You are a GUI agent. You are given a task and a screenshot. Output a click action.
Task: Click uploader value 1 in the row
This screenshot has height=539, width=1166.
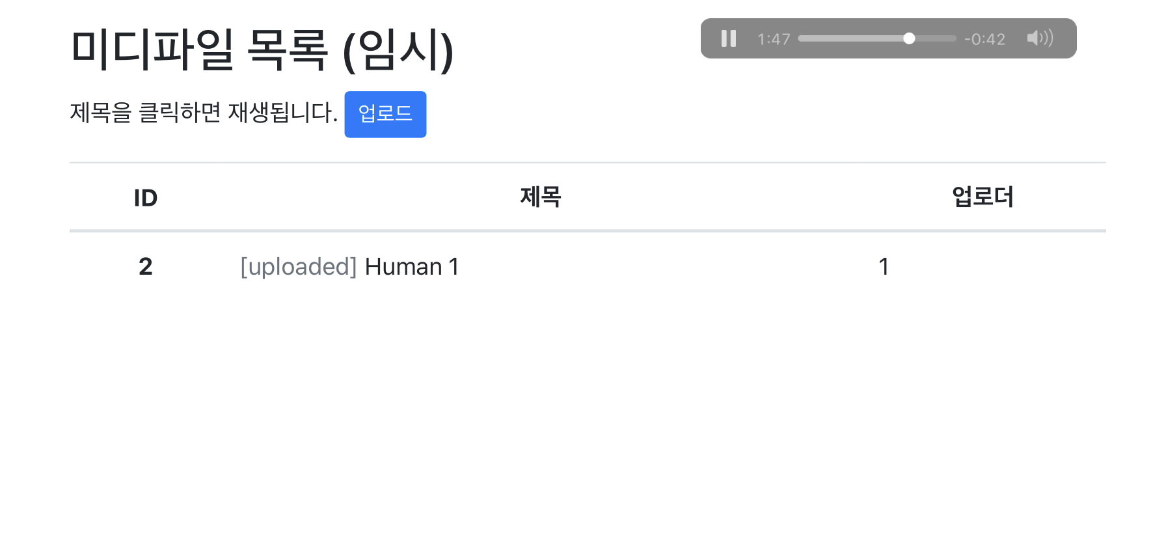[884, 267]
